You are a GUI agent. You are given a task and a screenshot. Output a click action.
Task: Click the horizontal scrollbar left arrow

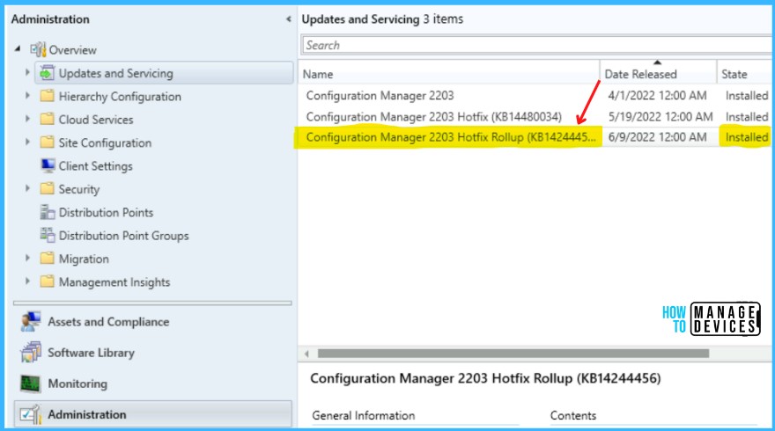[307, 354]
